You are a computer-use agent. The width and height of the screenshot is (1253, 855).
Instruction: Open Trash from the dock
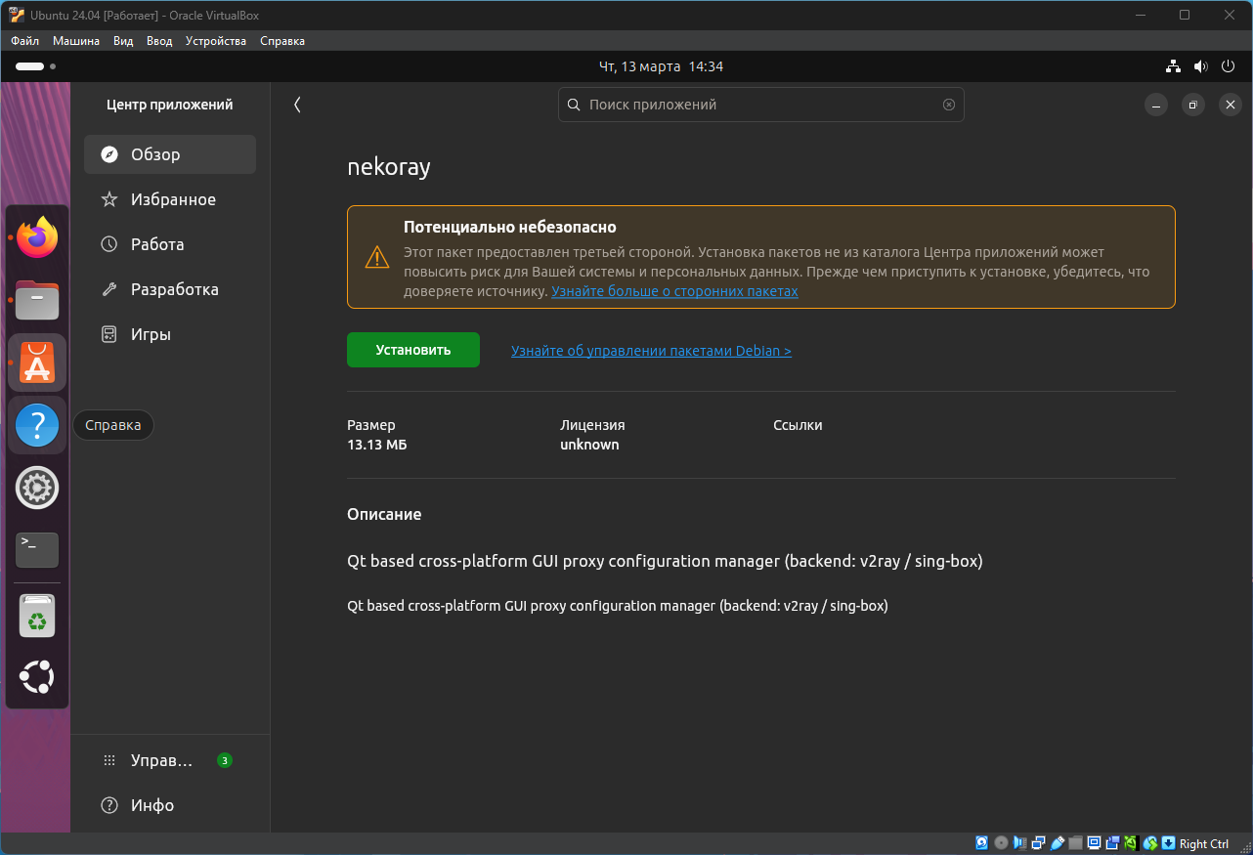click(x=37, y=617)
